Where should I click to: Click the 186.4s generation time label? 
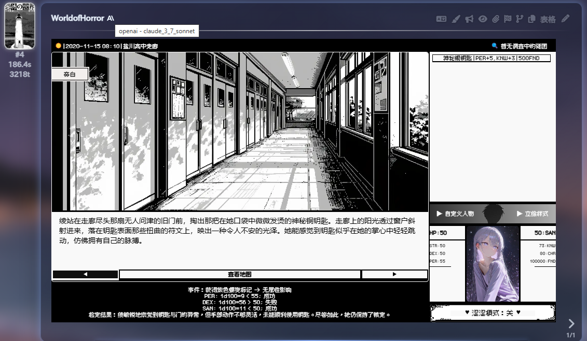[x=20, y=64]
